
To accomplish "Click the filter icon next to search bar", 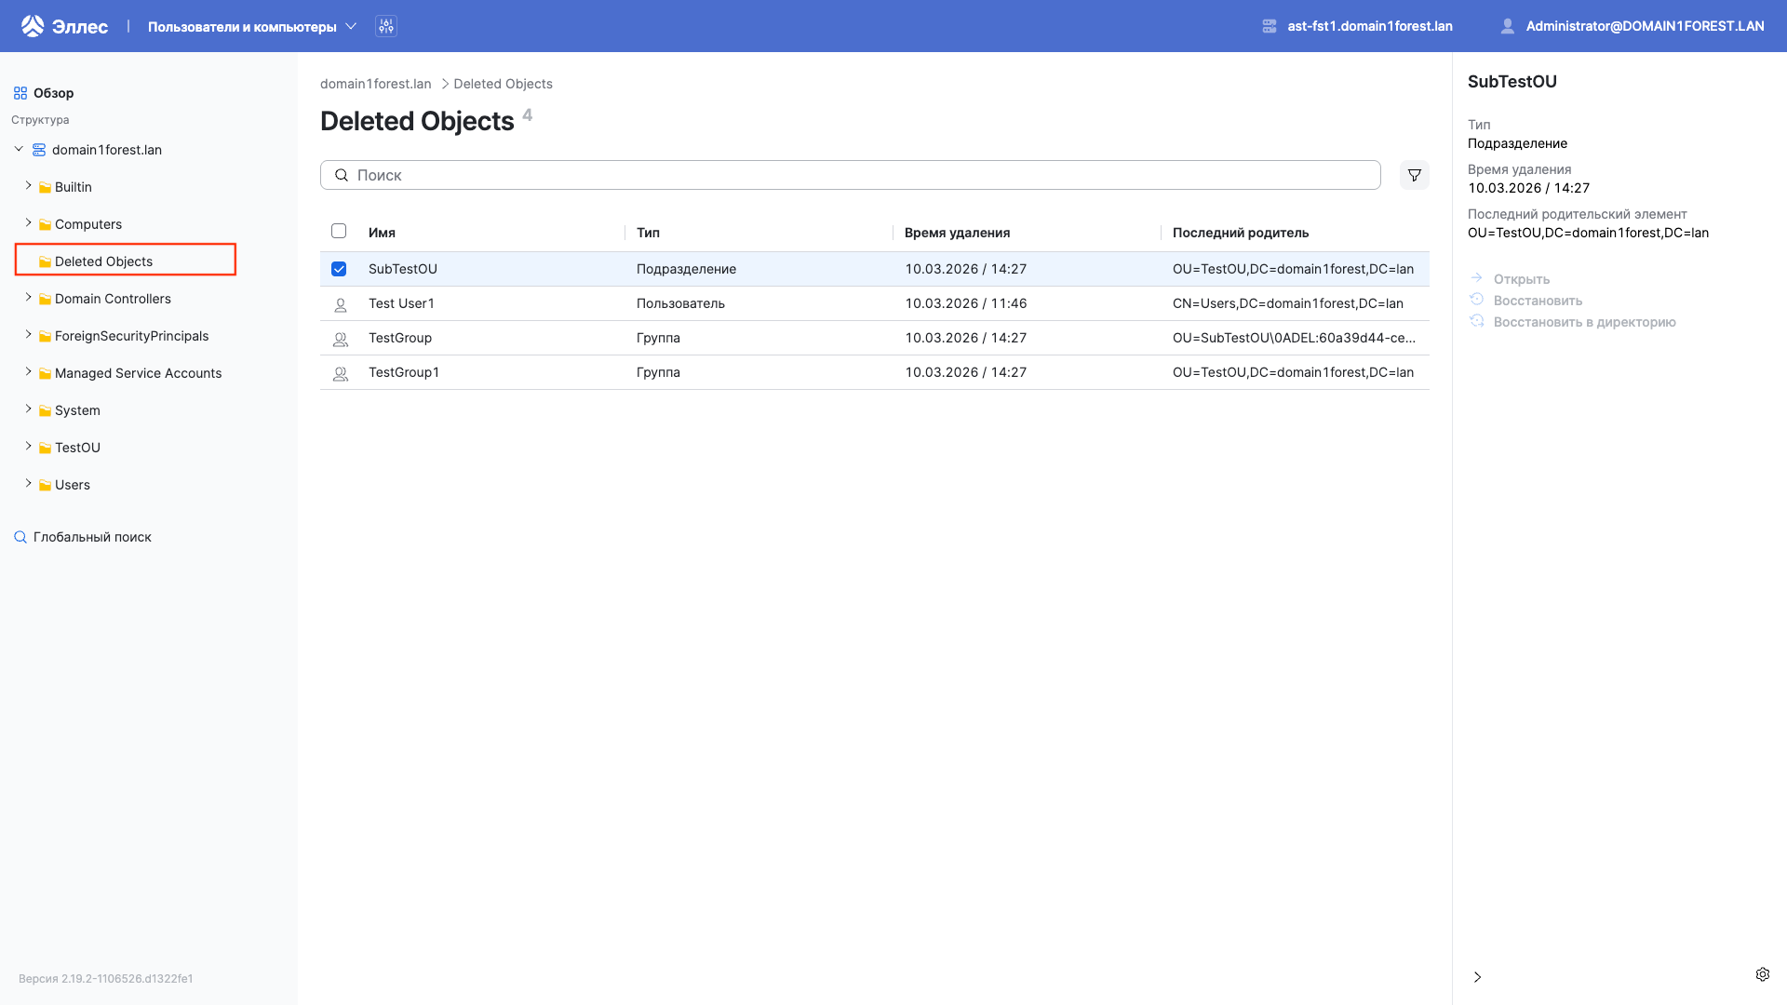I will click(1414, 175).
